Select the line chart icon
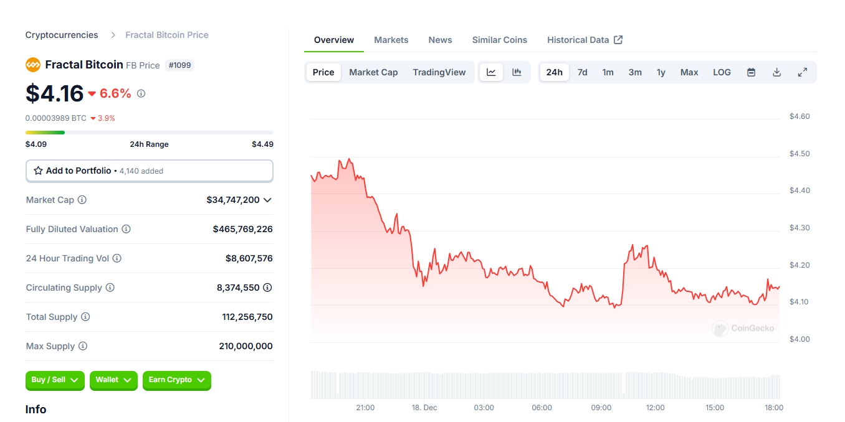This screenshot has width=845, height=422. 491,72
